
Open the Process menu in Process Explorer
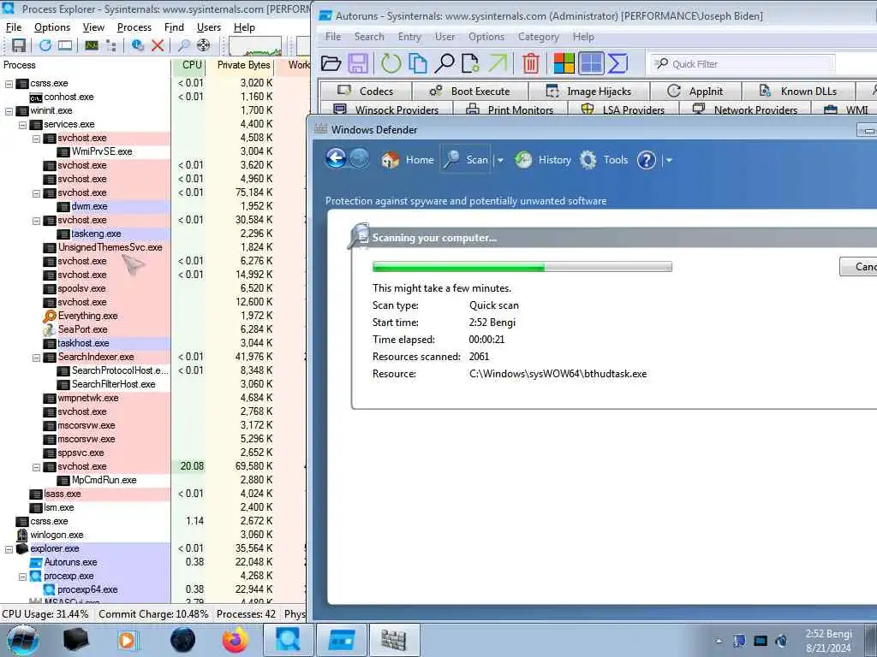click(x=134, y=27)
